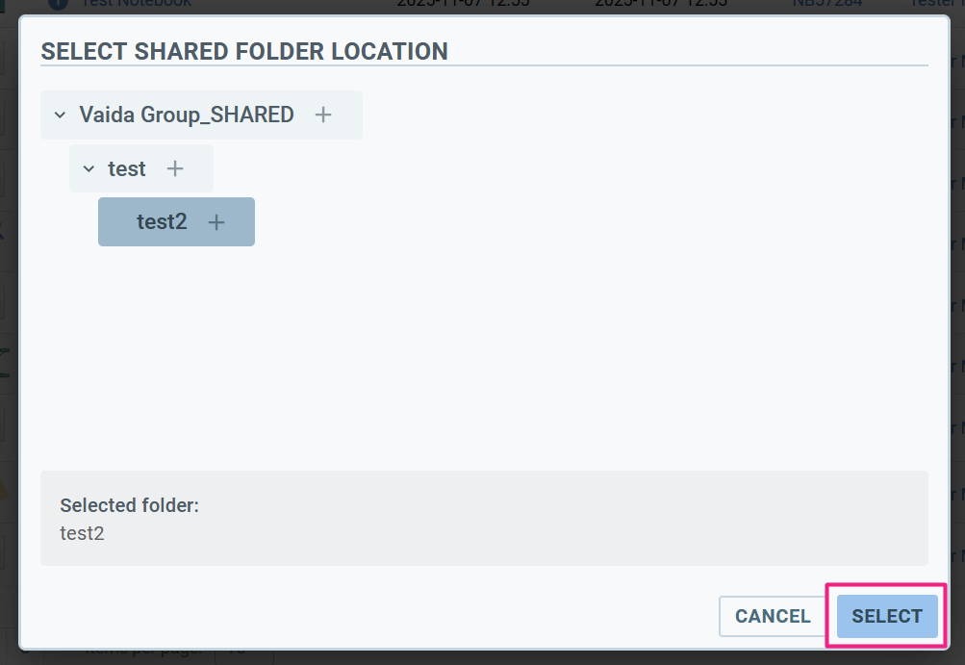Pick the highlighted test2 folder
This screenshot has width=965, height=665.
click(162, 221)
